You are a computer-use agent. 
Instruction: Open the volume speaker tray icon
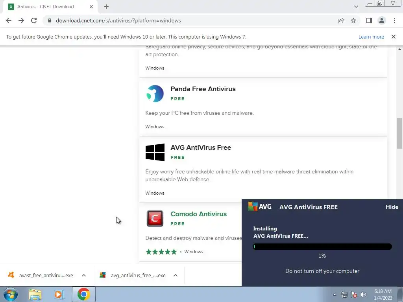click(x=363, y=295)
